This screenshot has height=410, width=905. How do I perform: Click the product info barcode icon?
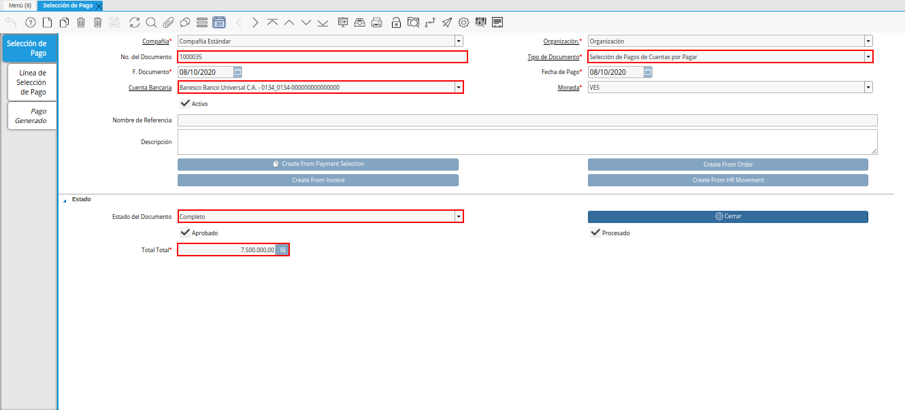coord(480,22)
